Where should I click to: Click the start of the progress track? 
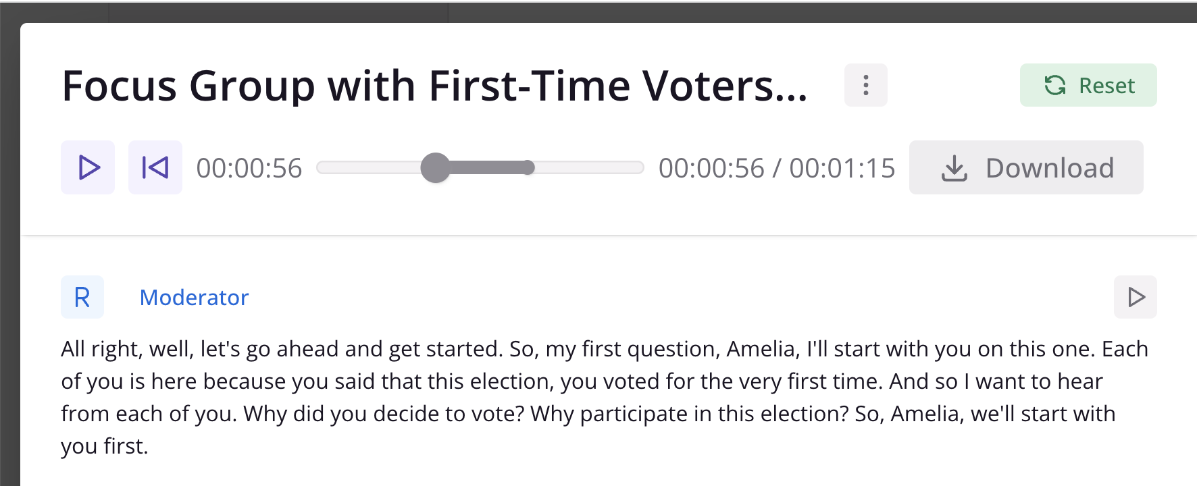pos(321,167)
